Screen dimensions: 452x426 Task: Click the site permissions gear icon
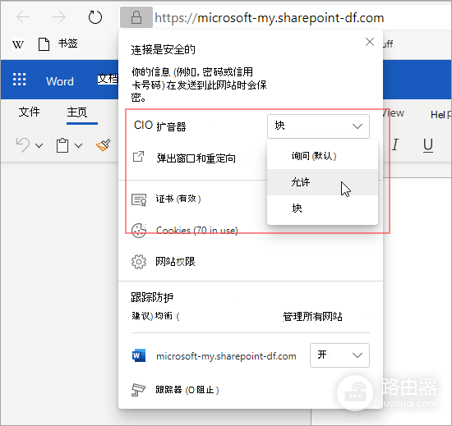pyautogui.click(x=139, y=262)
